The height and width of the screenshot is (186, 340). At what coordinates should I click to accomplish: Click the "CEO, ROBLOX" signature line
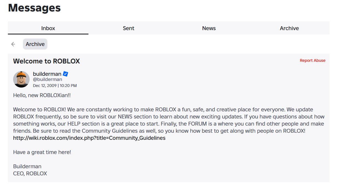[30, 173]
